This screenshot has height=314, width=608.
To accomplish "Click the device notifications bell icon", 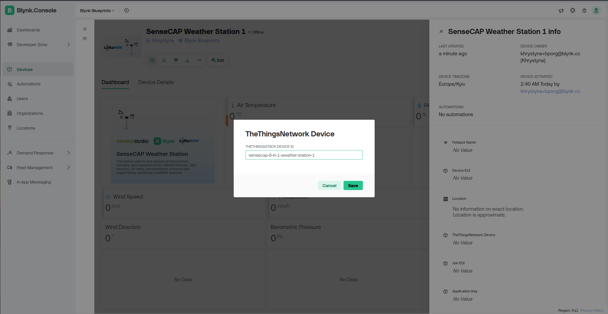I will click(x=164, y=60).
